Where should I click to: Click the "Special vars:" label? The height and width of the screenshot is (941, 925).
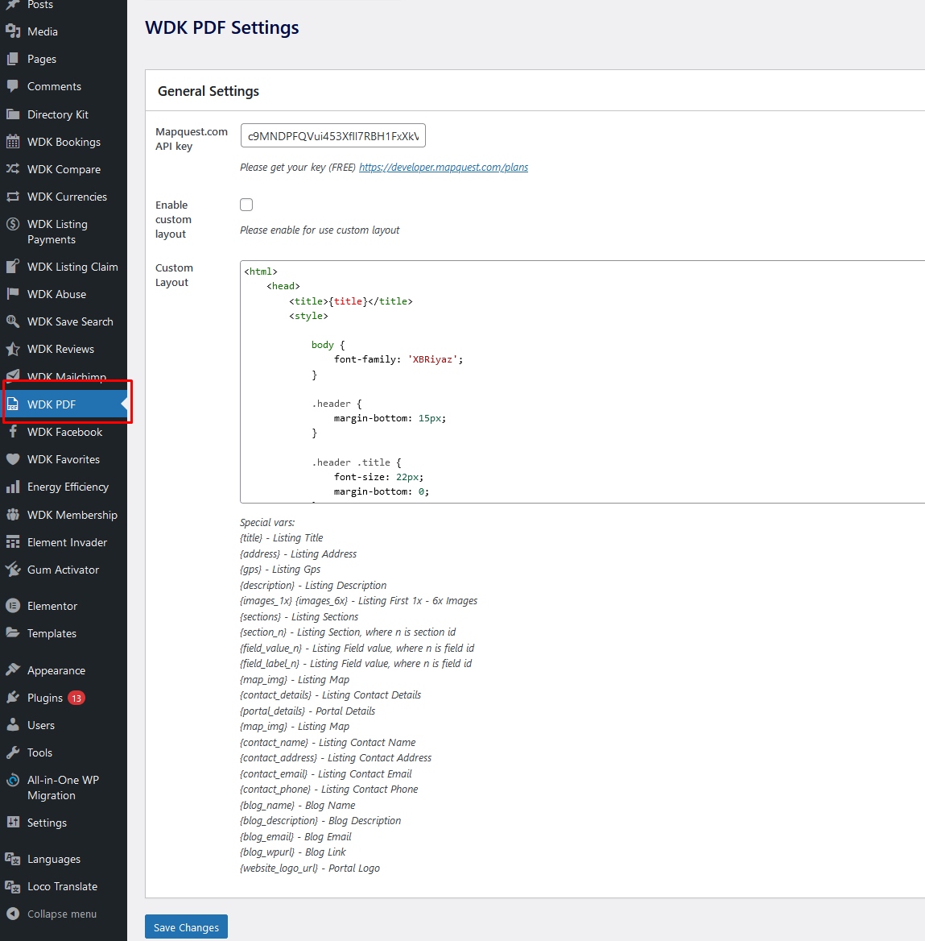267,523
